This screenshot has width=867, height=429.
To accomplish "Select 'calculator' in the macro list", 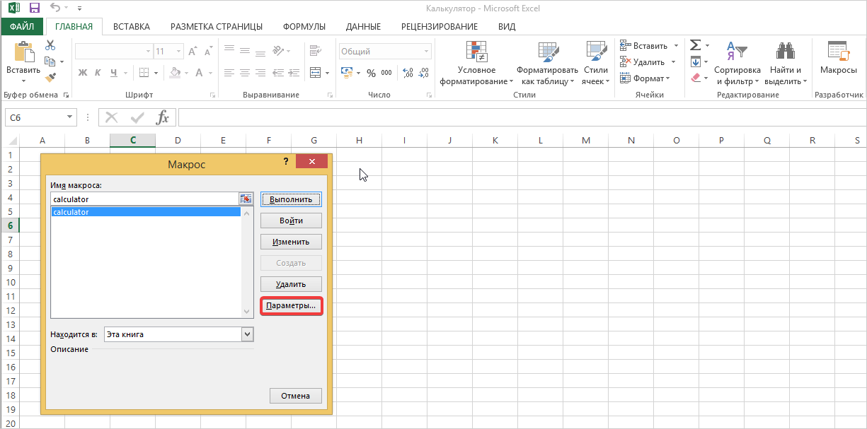I will coord(145,212).
